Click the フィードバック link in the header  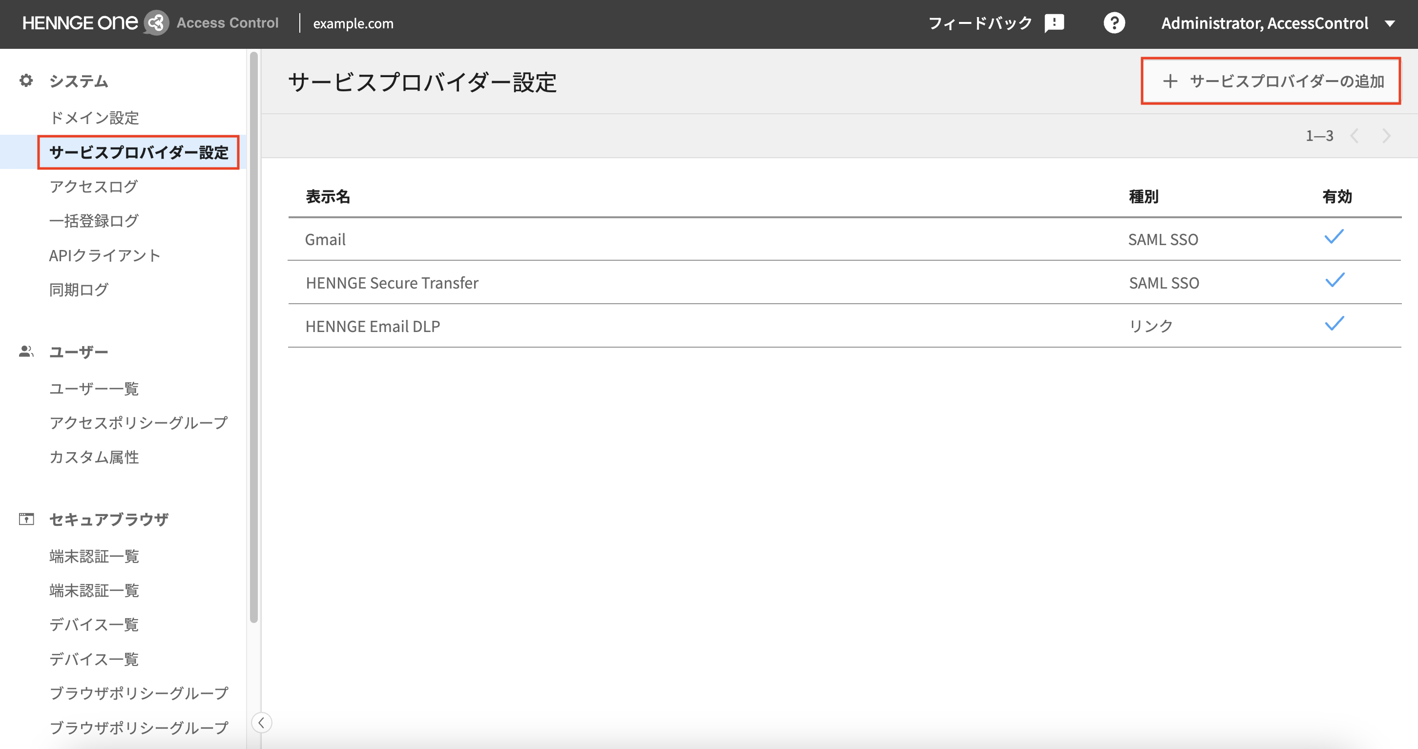coord(980,23)
